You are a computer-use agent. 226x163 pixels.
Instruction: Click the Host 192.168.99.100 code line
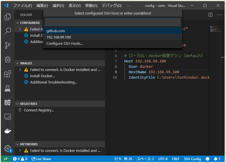[145, 61]
